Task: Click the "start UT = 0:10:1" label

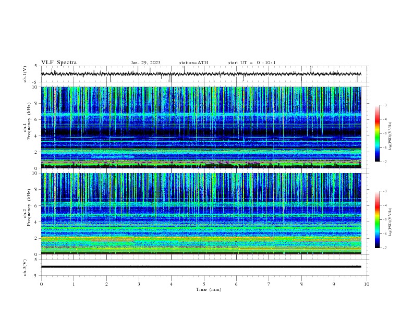Action: [x=252, y=63]
